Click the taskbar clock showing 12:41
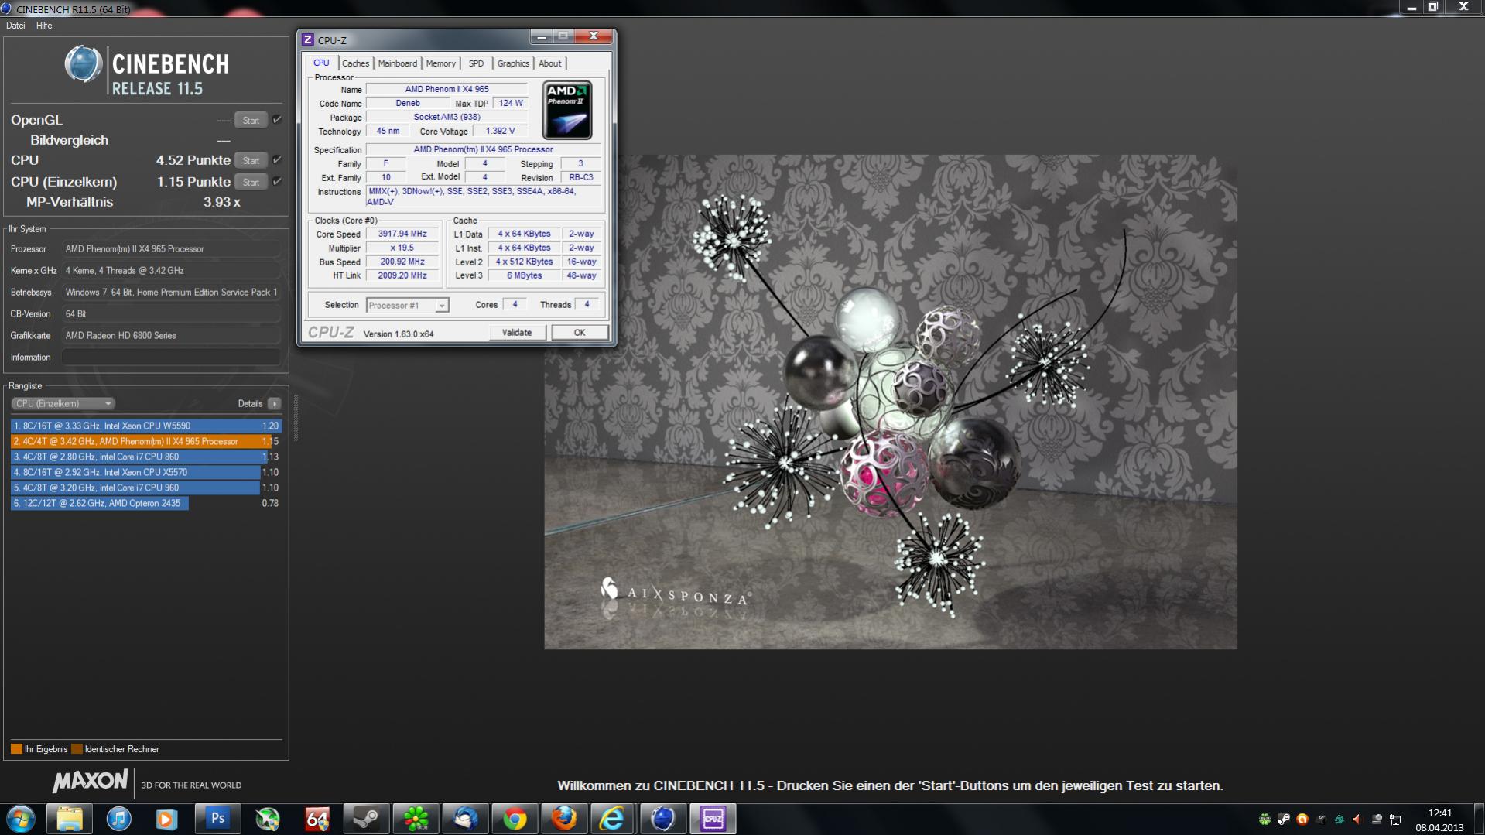 tap(1439, 820)
